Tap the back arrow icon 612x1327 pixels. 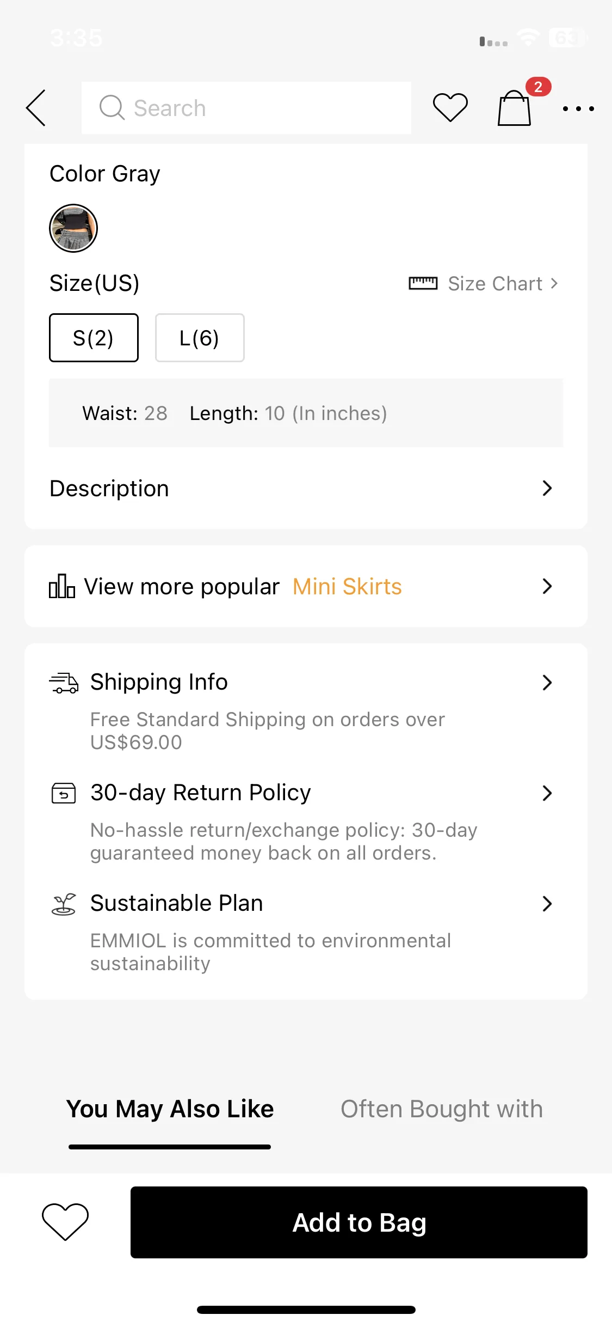tap(36, 108)
